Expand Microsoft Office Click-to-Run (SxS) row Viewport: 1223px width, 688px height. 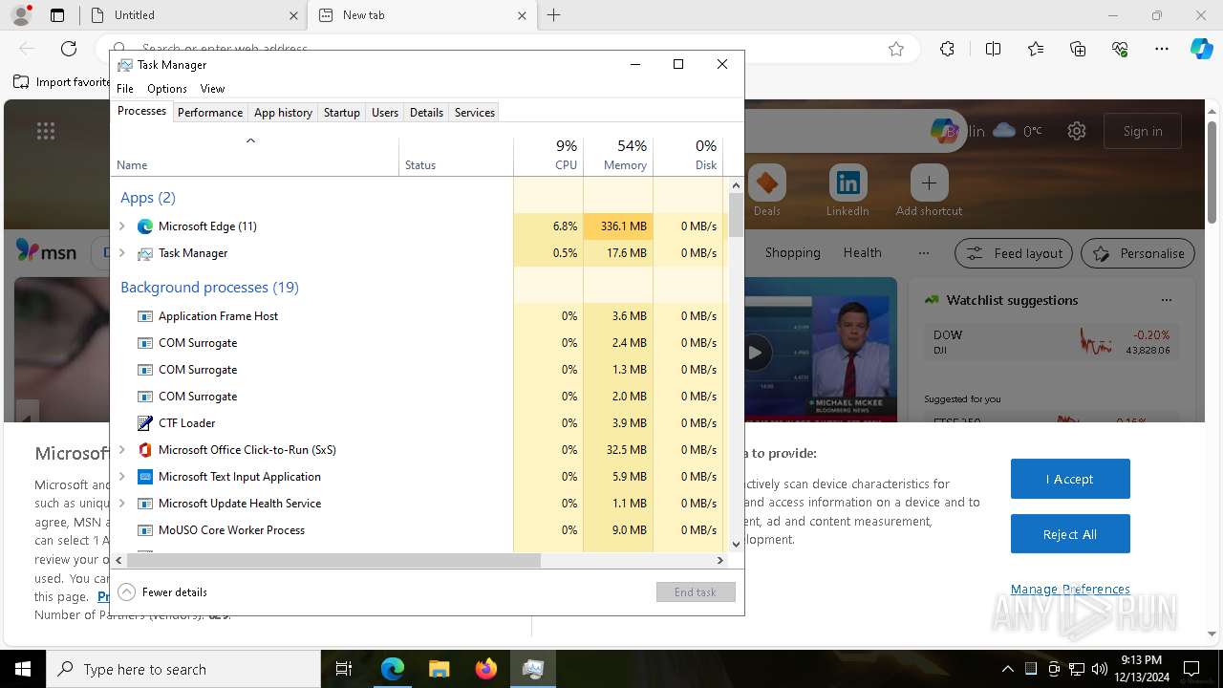pyautogui.click(x=121, y=450)
